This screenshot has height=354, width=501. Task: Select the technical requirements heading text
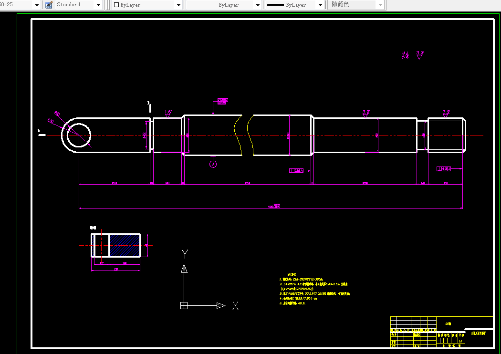[292, 274]
